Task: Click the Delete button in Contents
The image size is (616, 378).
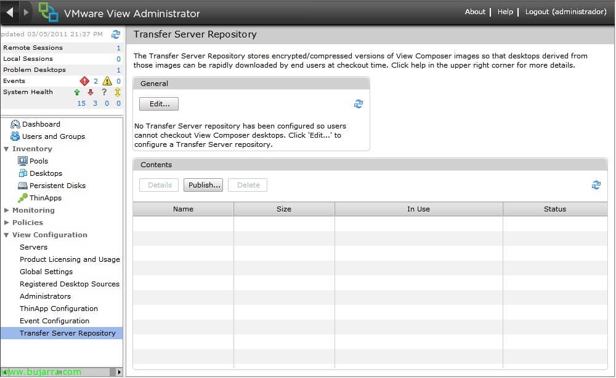Action: (x=248, y=185)
